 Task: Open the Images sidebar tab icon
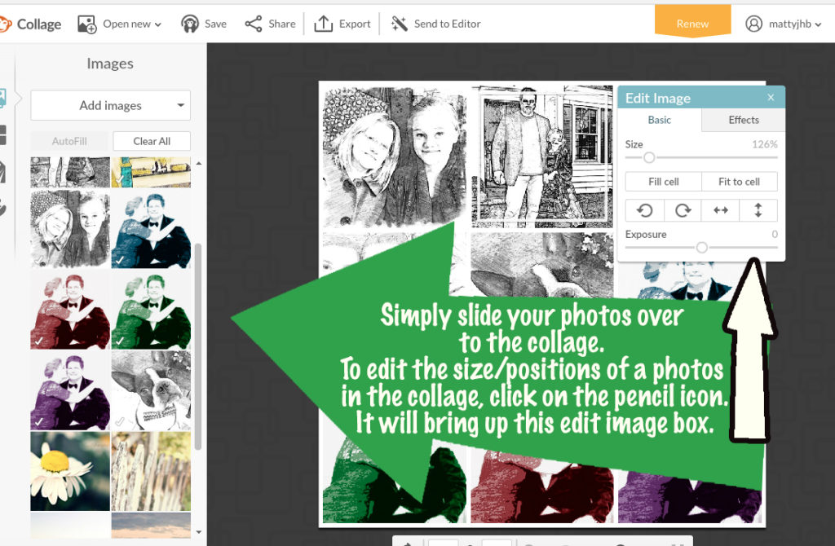click(3, 99)
